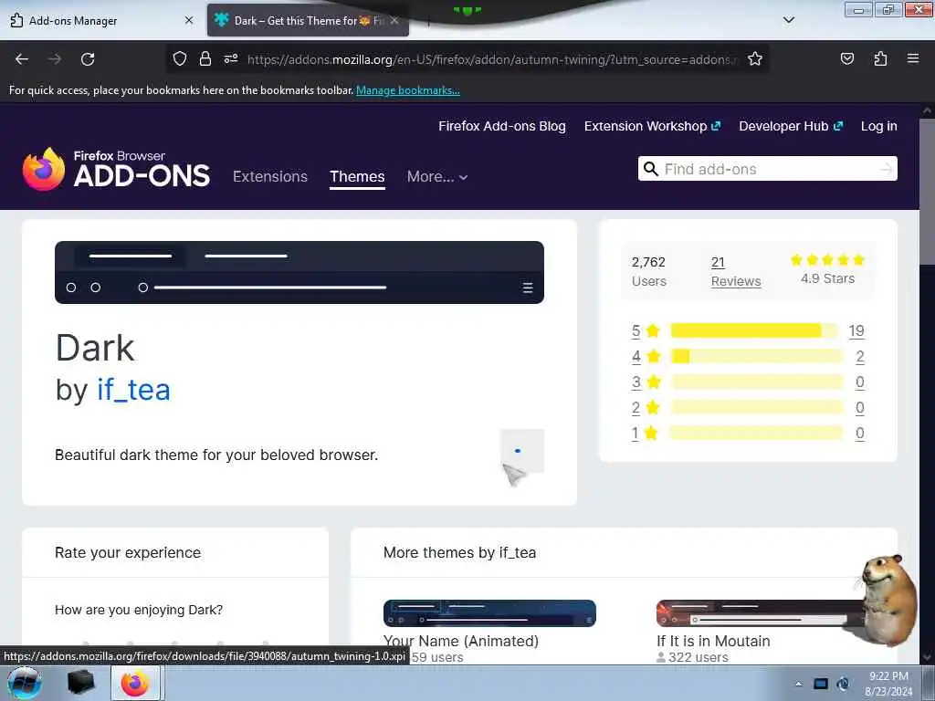Click If It is in Moutain title
Screen dimensions: 935x701
713,642
